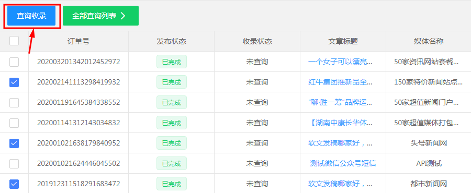Open article link 【湖南中康长华体...
Screen dimensions: 471x193
pos(340,123)
